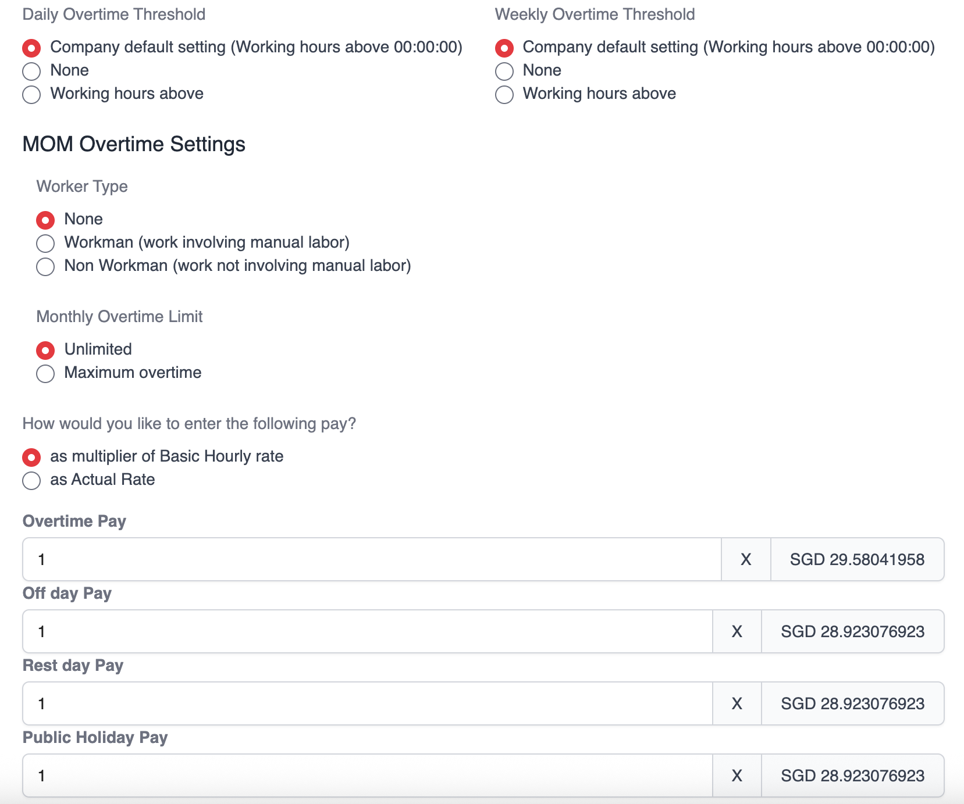
Task: Click the MOM Overtime Settings heading
Action: [134, 144]
